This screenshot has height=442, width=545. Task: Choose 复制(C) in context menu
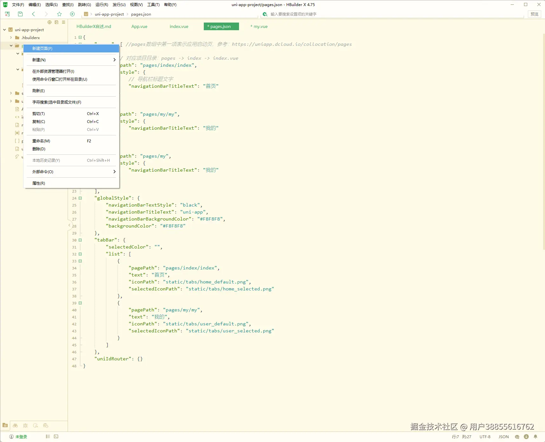(71, 121)
